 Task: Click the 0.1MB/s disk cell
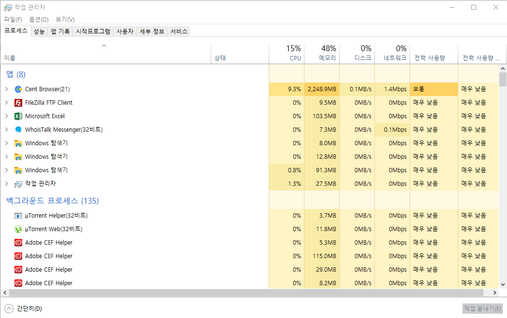click(x=357, y=89)
